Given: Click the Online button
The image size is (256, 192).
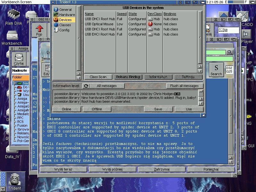Looking at the screenshot, I should (x=67, y=109).
